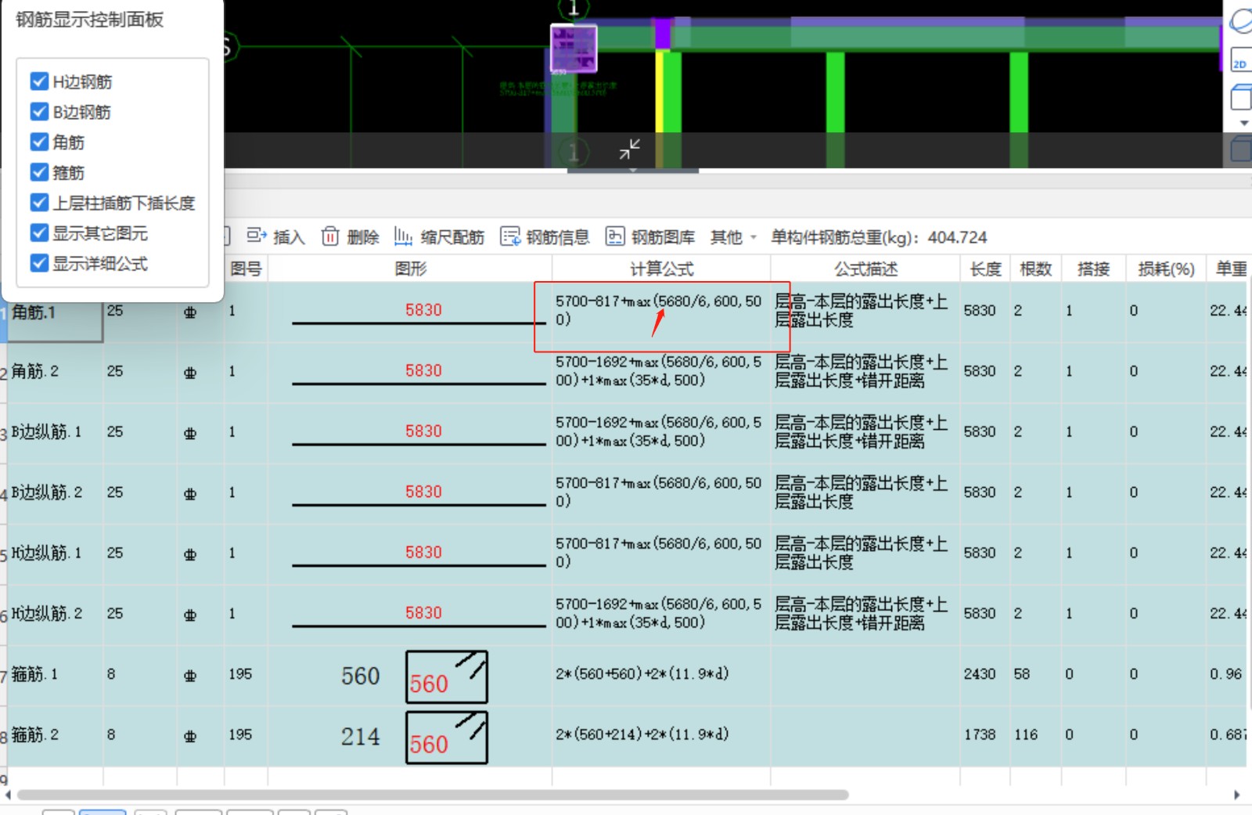The width and height of the screenshot is (1252, 815).
Task: Select the 角筋.2 row name cell
Action: click(x=55, y=372)
